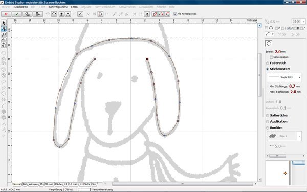The image size is (307, 192).
Task: Click the green checkmark apply button
Action: click(17, 14)
